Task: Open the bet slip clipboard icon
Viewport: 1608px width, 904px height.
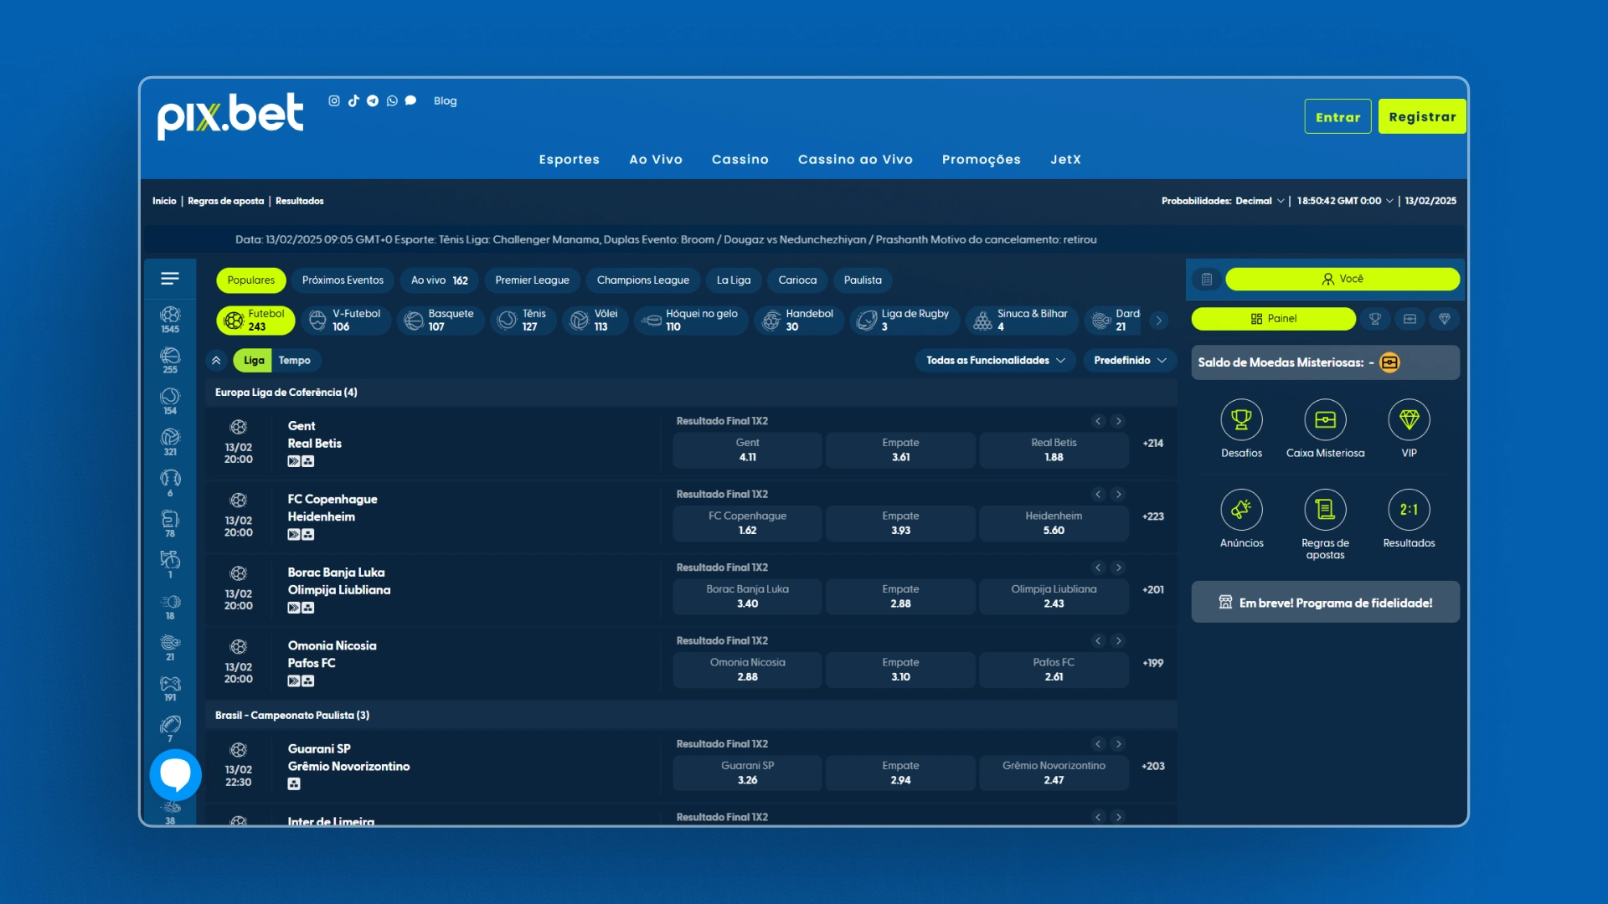Action: (x=1206, y=280)
